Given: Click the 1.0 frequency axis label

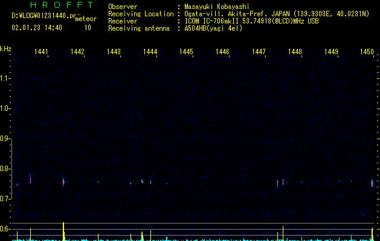Looking at the screenshot, I should click(5, 108).
